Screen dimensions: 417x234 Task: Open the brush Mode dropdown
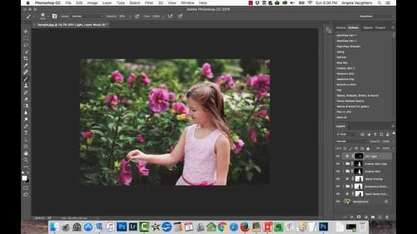click(87, 16)
